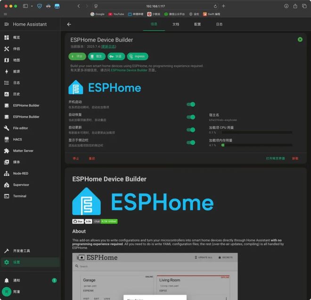Image resolution: width=311 pixels, height=300 pixels.
Task: Open a new Safari tab with plus
Action: (x=223, y=6)
